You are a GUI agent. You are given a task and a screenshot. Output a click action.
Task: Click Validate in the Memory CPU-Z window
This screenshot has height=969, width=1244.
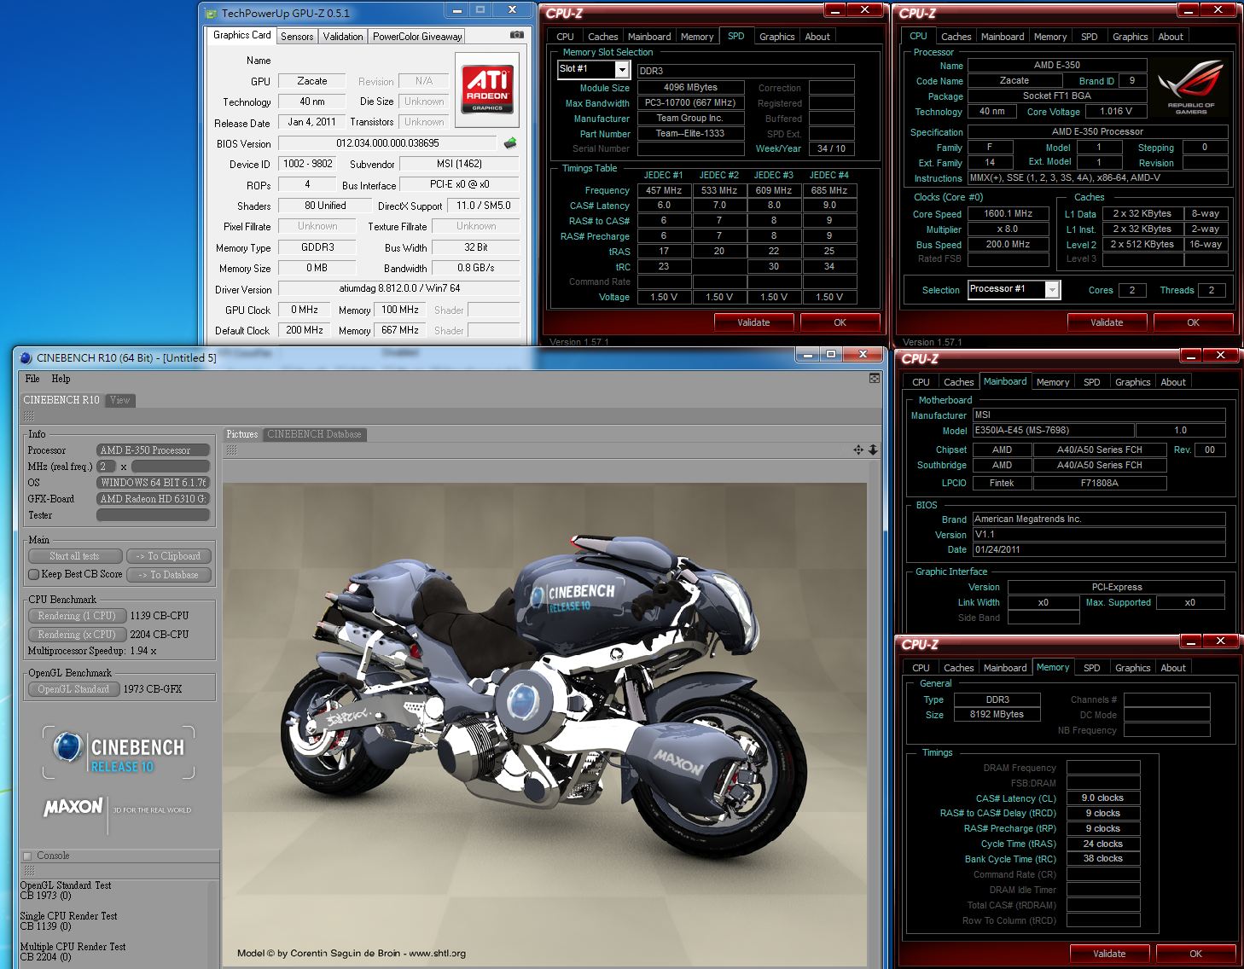click(1109, 954)
